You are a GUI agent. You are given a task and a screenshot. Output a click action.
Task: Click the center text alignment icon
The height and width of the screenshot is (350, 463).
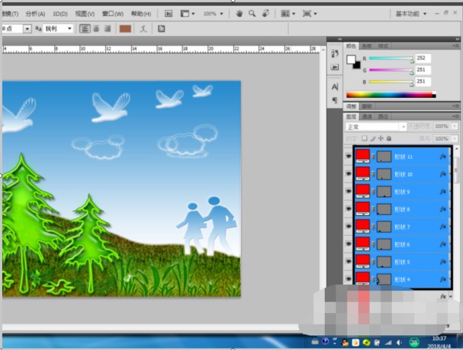coord(96,29)
